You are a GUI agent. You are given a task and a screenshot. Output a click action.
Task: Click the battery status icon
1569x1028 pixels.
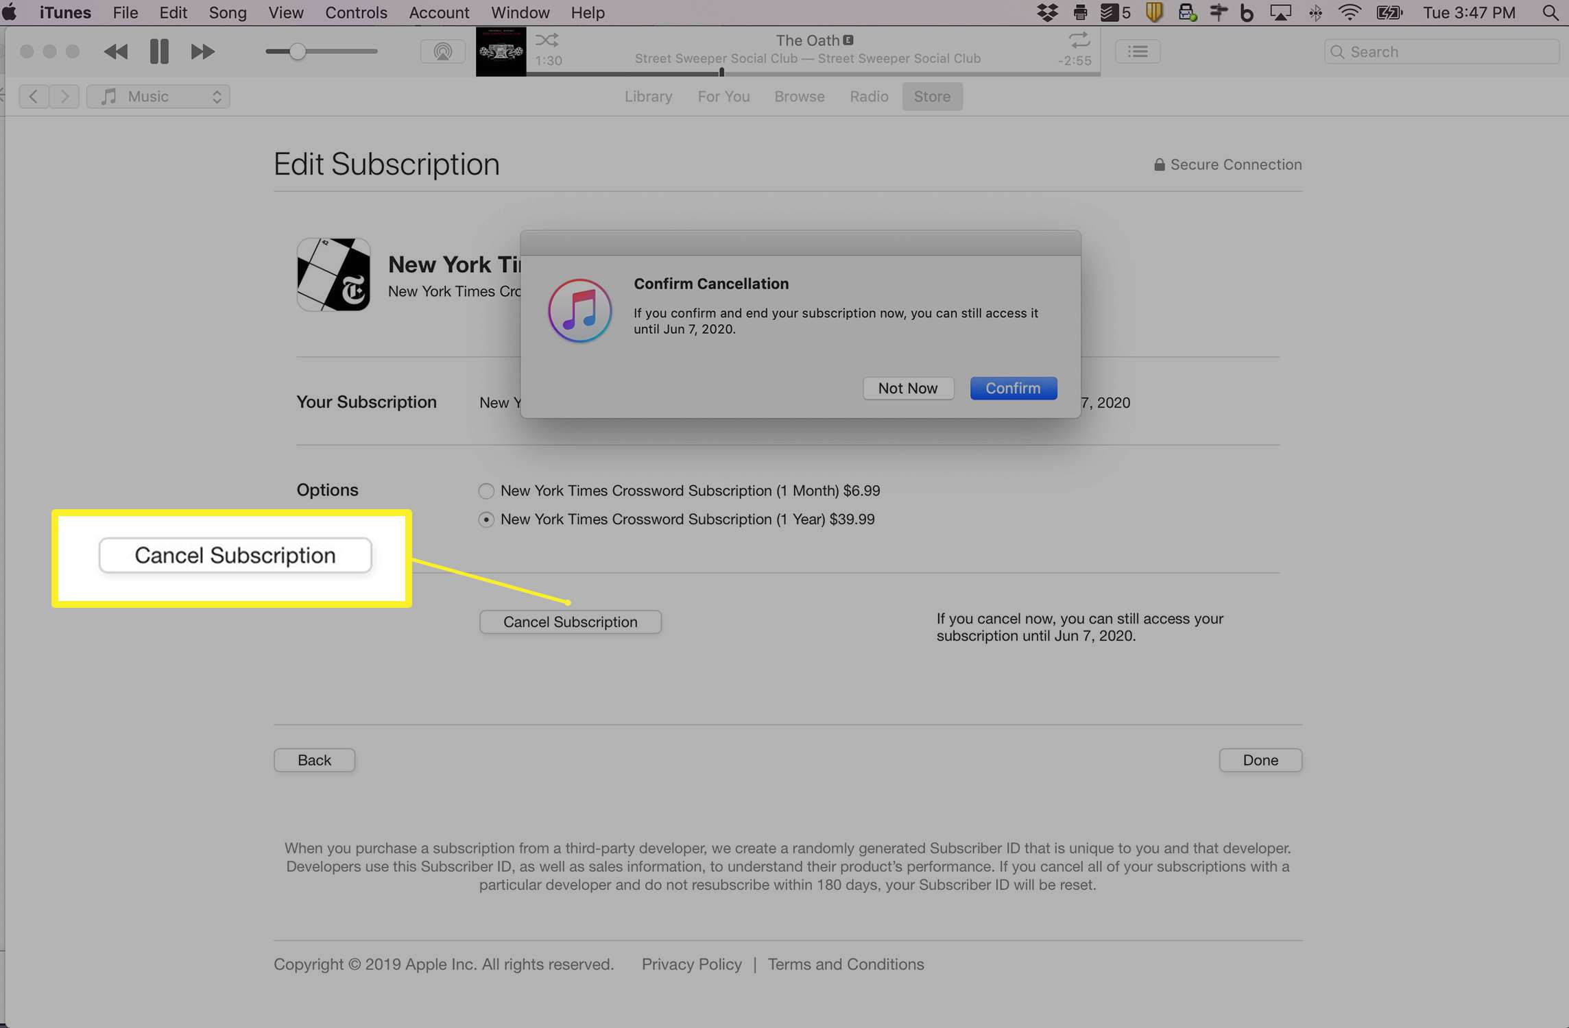[1390, 12]
